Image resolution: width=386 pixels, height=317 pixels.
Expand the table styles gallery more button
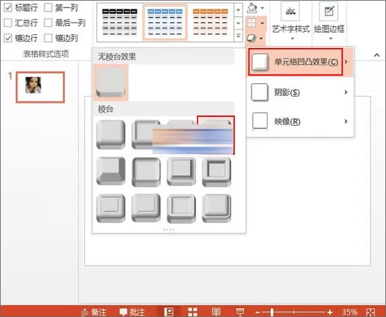(238, 36)
